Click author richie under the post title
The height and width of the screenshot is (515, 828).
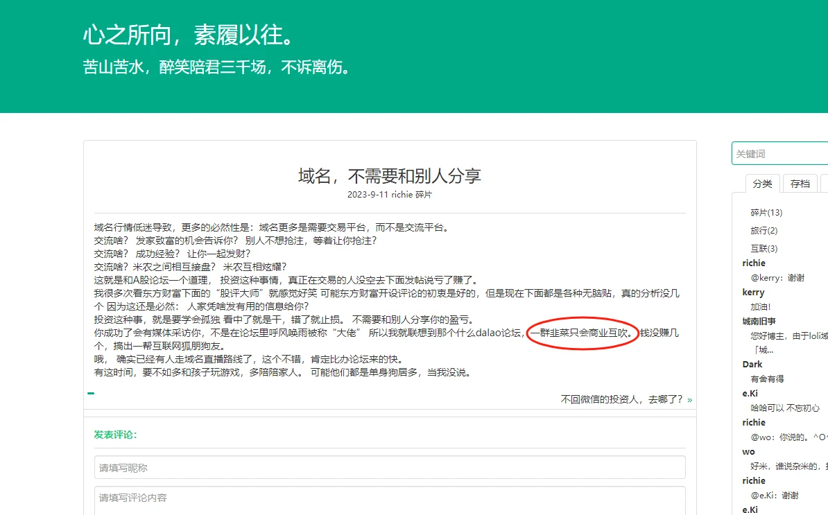402,195
